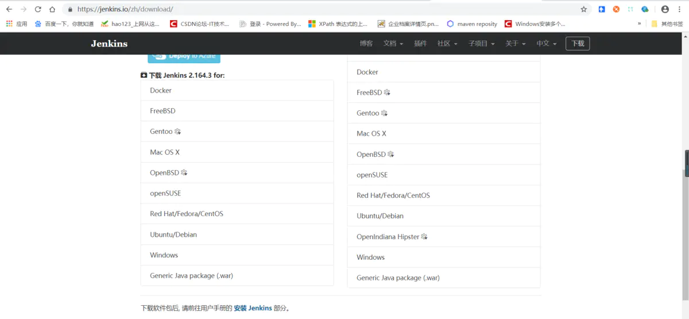Select Mac OS X in the right list
This screenshot has width=689, height=319.
point(444,133)
